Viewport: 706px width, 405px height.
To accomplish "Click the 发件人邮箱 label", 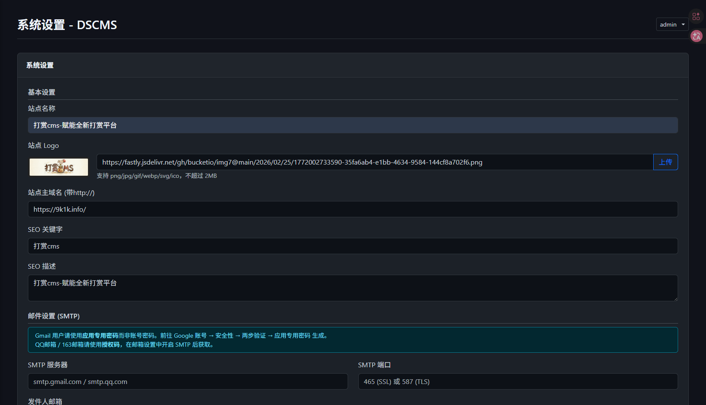I will click(x=45, y=401).
